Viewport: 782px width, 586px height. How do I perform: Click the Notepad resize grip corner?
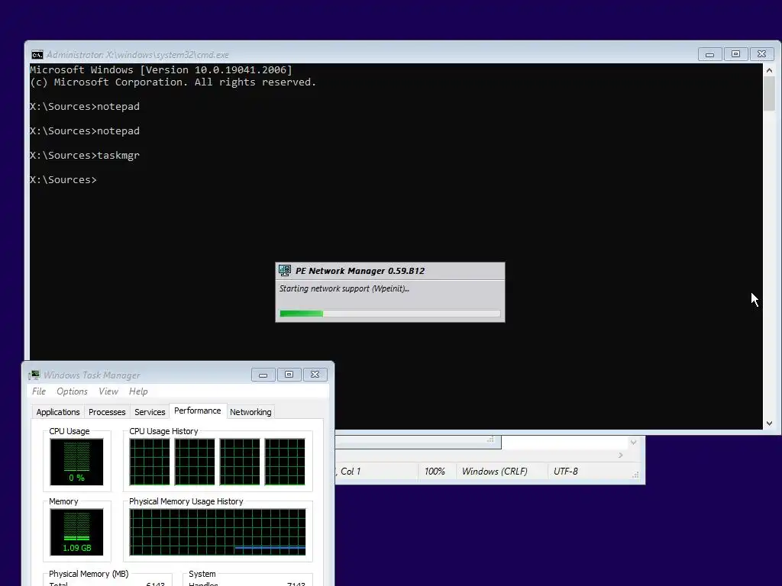pyautogui.click(x=636, y=475)
